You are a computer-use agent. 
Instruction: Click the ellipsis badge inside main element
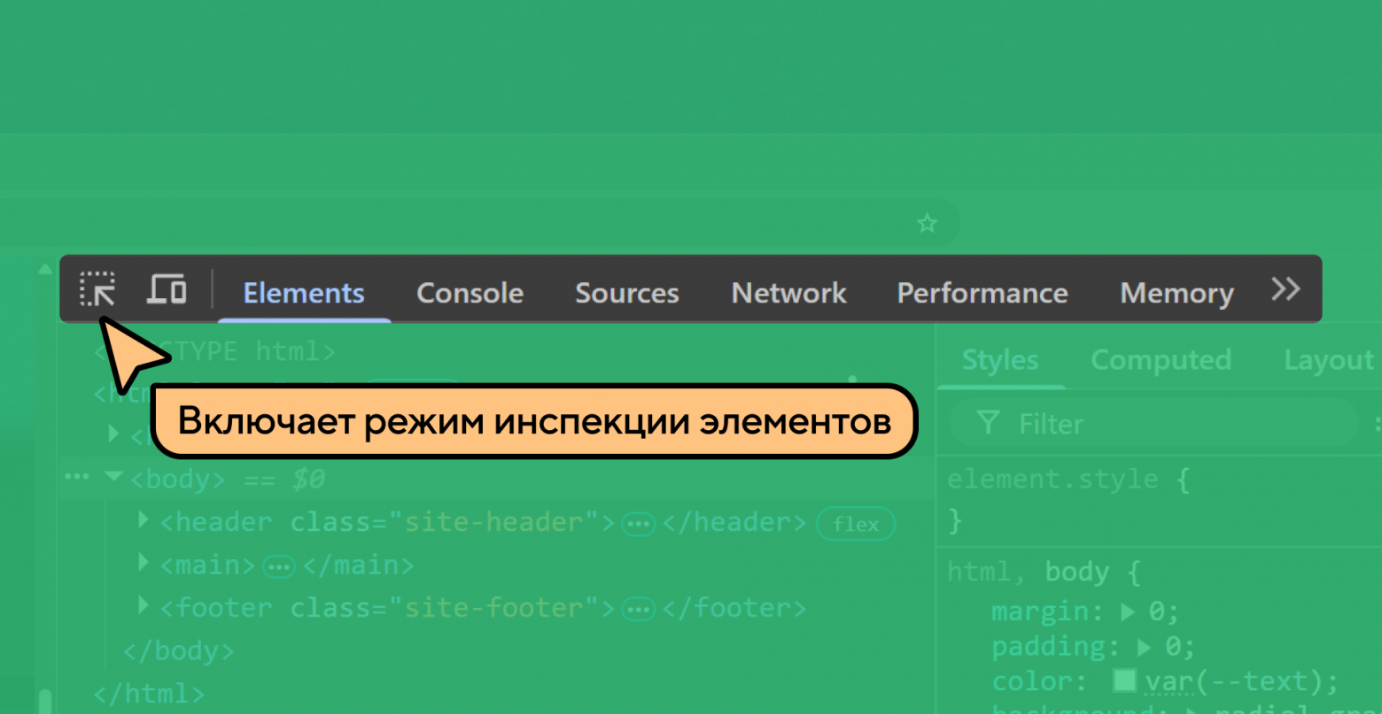tap(280, 567)
